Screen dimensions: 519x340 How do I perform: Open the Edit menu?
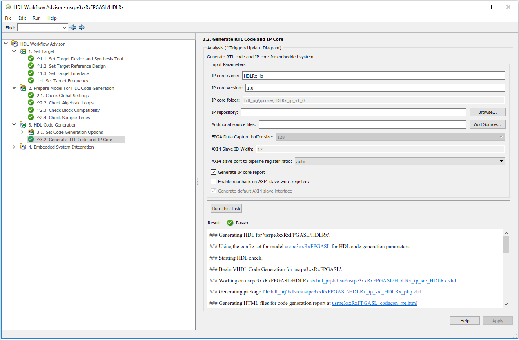22,18
